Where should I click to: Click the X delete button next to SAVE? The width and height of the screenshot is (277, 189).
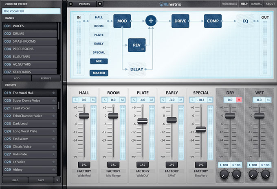tap(57, 180)
